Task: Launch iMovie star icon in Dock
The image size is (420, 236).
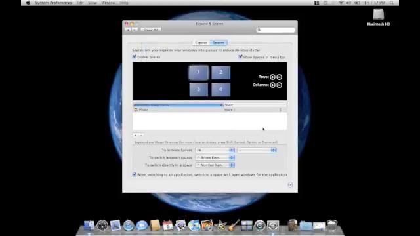Action: (x=220, y=226)
